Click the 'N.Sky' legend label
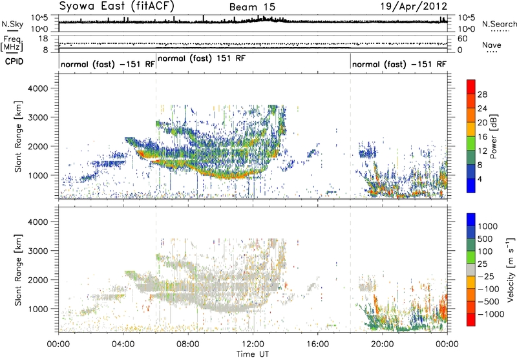Viewport: 517px width, 358px height. [12, 24]
